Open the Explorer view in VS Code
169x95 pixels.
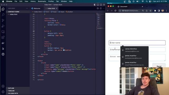click(3, 9)
